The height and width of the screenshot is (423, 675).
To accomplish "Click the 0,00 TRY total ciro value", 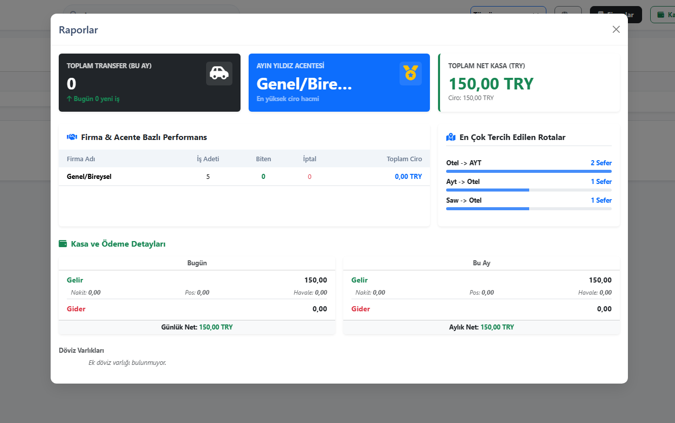I will tap(408, 176).
